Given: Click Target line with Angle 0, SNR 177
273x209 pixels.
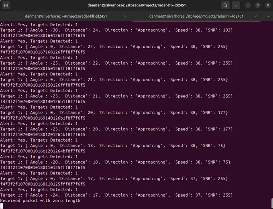Looking at the screenshot, I should coord(114,113).
